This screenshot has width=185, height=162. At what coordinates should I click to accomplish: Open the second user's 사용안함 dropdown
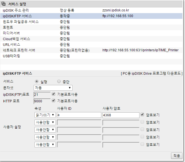pos(45,122)
